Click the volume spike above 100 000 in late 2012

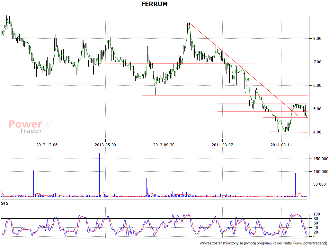(x=33, y=184)
